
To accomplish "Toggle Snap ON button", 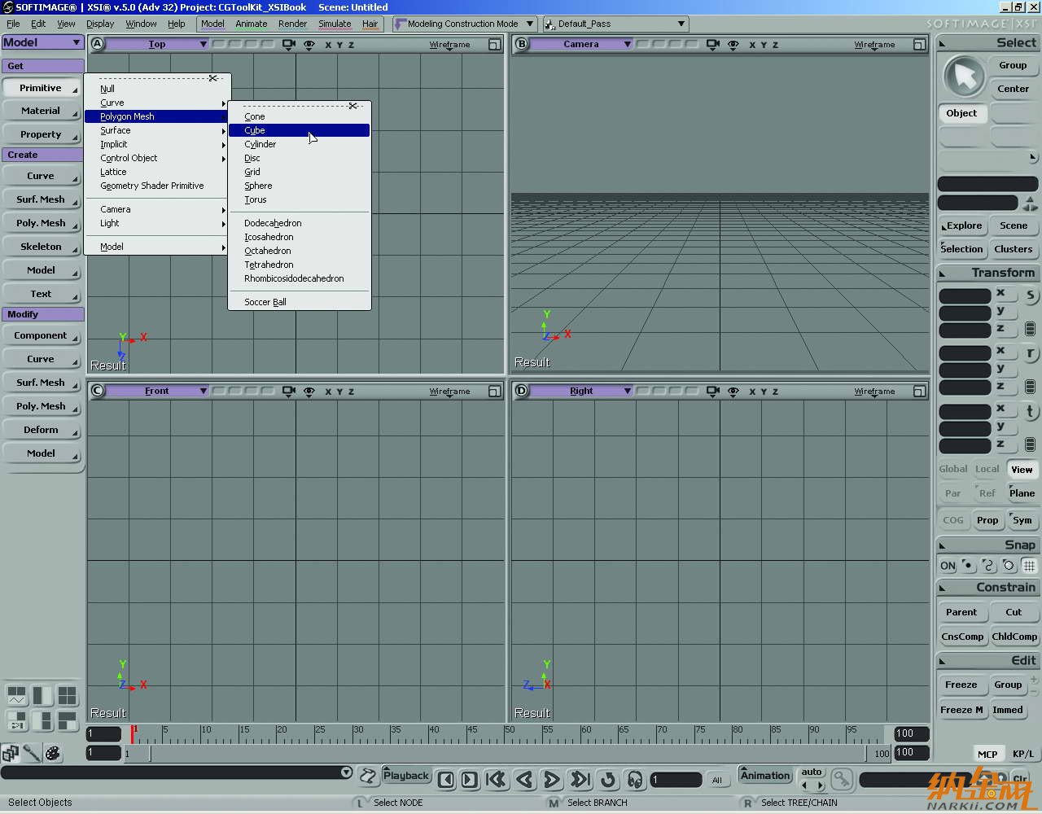I will 948,566.
